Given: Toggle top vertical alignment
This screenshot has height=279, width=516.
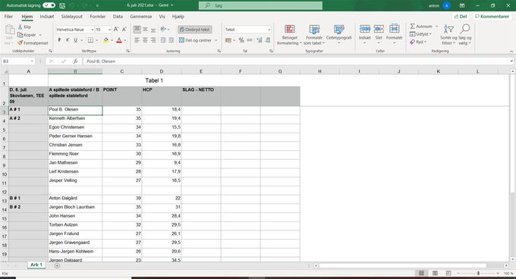Looking at the screenshot, I should (x=137, y=30).
